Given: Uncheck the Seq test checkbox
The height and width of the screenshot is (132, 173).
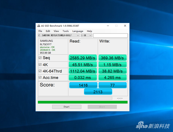Looking at the screenshot, I should (x=40, y=58).
